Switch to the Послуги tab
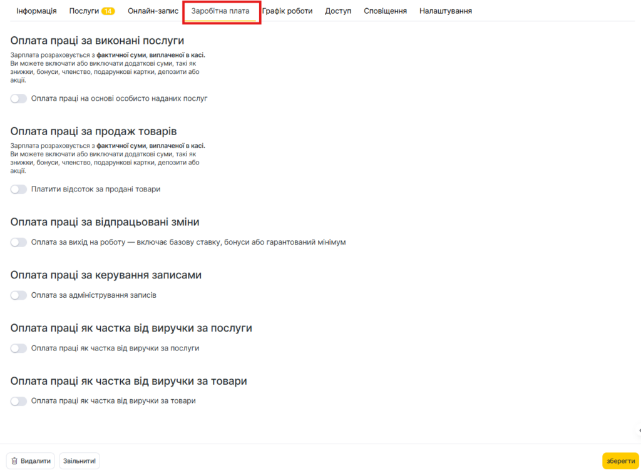 84,11
